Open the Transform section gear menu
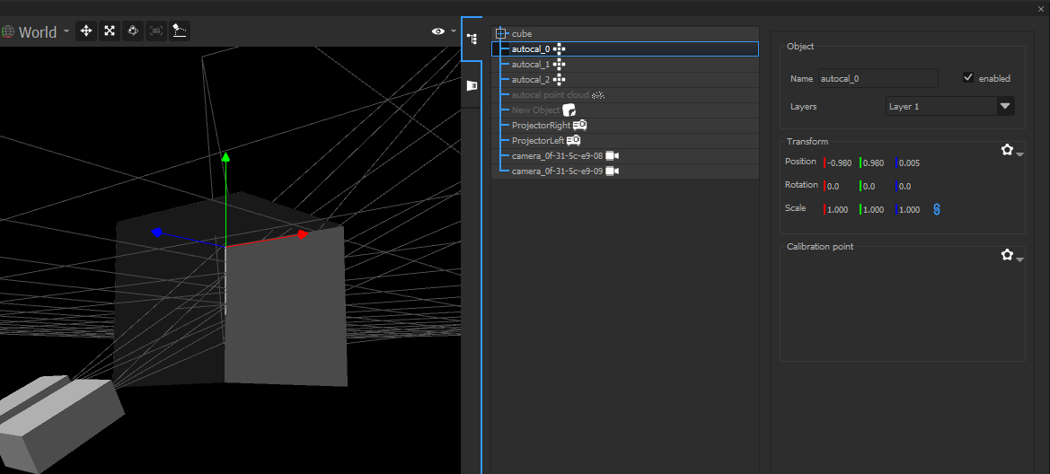The width and height of the screenshot is (1050, 474). (1011, 151)
